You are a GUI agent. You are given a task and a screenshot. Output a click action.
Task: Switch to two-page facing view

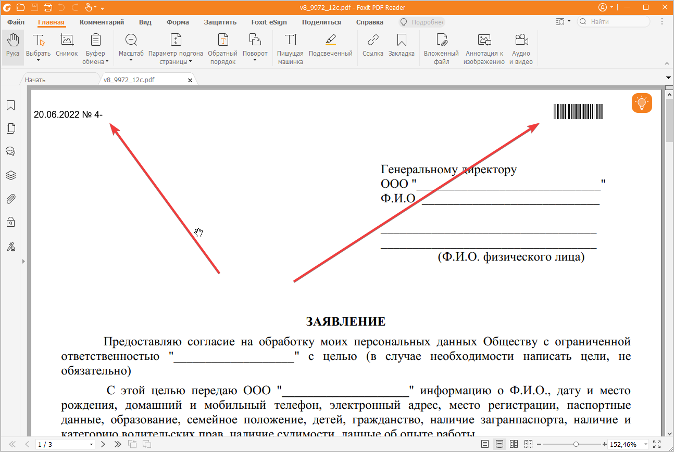[x=514, y=444]
